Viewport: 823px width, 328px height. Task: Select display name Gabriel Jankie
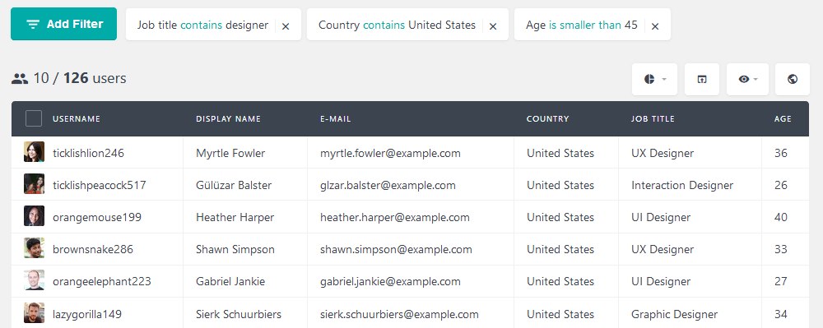point(230,281)
